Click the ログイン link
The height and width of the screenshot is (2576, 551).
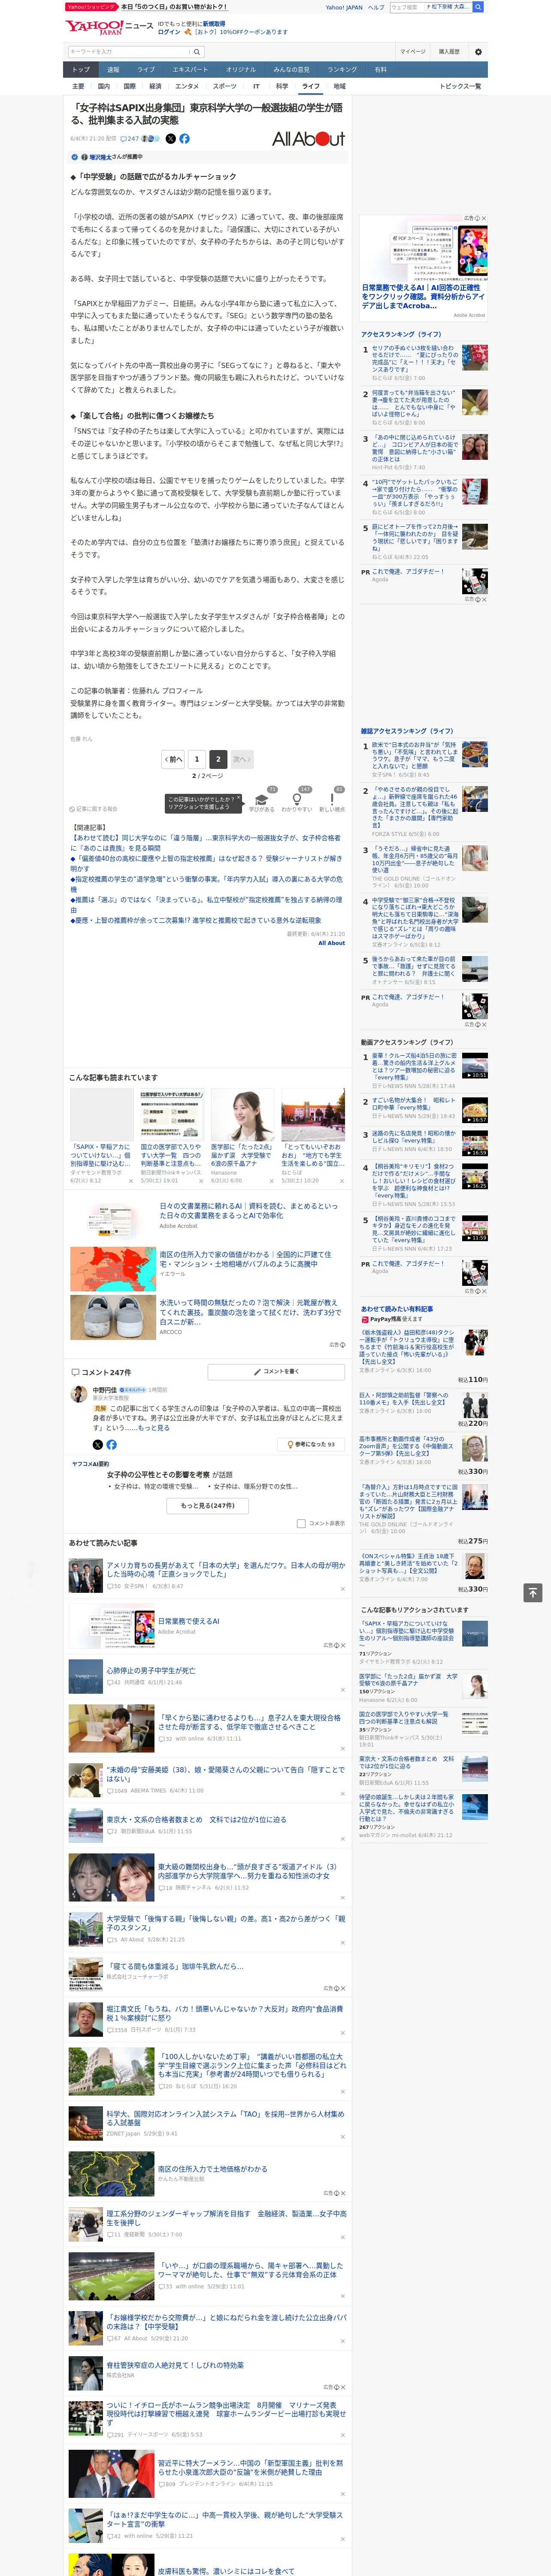point(169,32)
